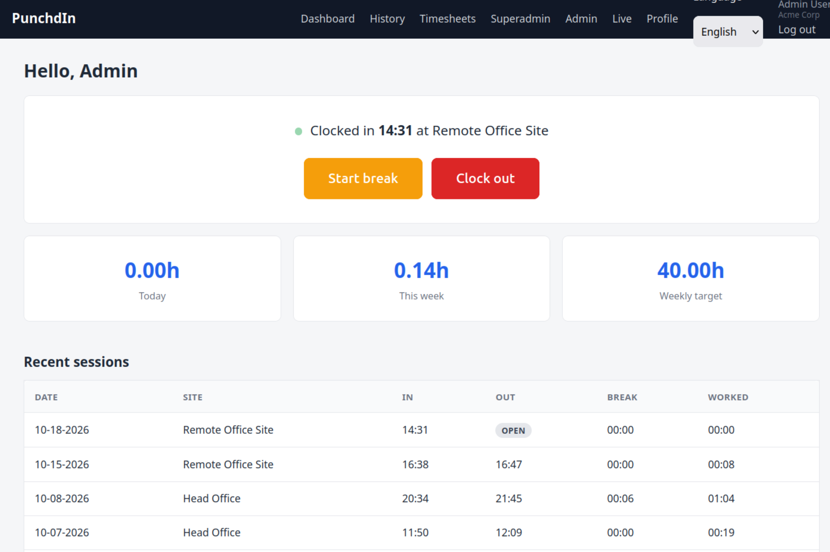Go to the Dashboard nav item
830x552 pixels.
pyautogui.click(x=328, y=19)
